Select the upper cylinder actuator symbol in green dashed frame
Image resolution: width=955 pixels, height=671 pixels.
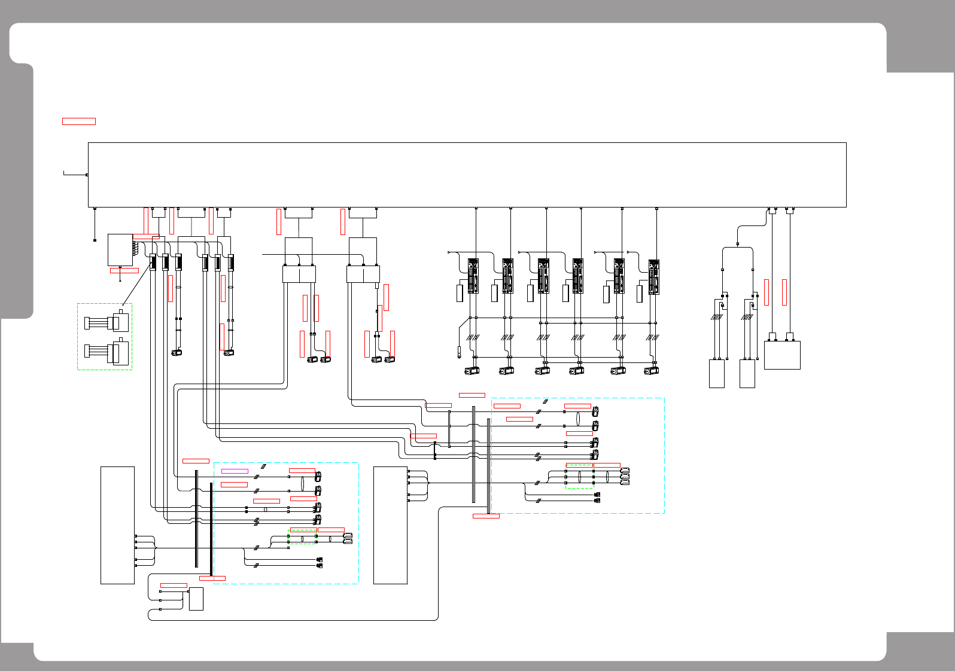pyautogui.click(x=107, y=322)
